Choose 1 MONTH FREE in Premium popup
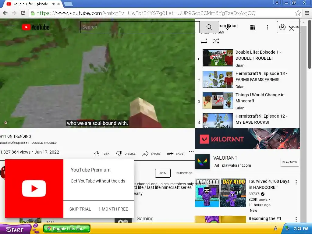Screen dimensions: 312x234 (x=113, y=209)
